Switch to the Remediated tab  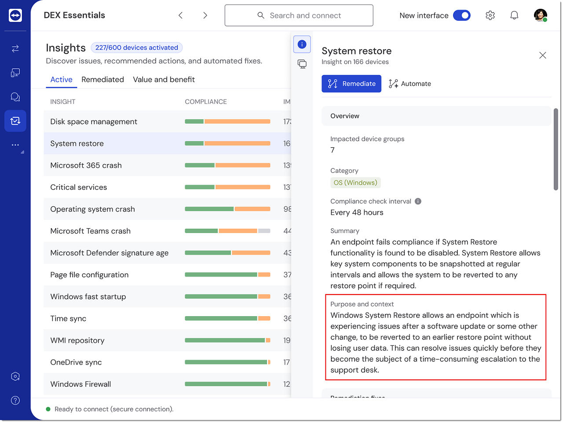102,80
